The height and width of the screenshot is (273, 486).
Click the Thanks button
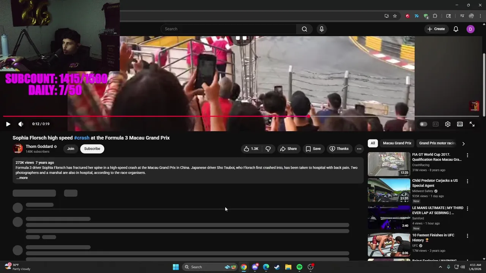pos(339,149)
